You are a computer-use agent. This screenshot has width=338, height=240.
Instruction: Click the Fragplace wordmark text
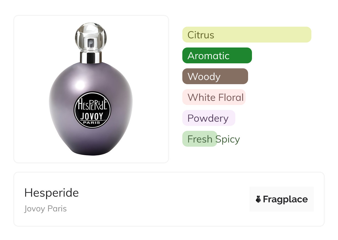(285, 199)
